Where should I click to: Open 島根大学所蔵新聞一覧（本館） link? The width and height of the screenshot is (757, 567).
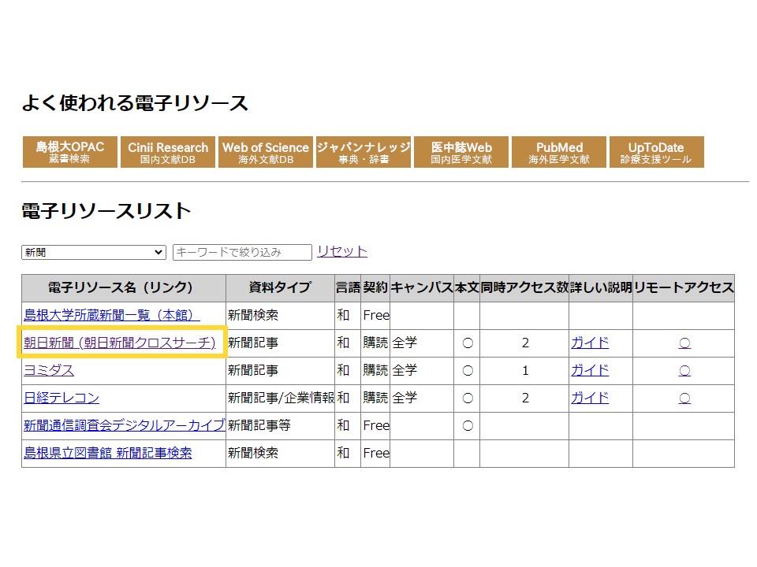[111, 315]
